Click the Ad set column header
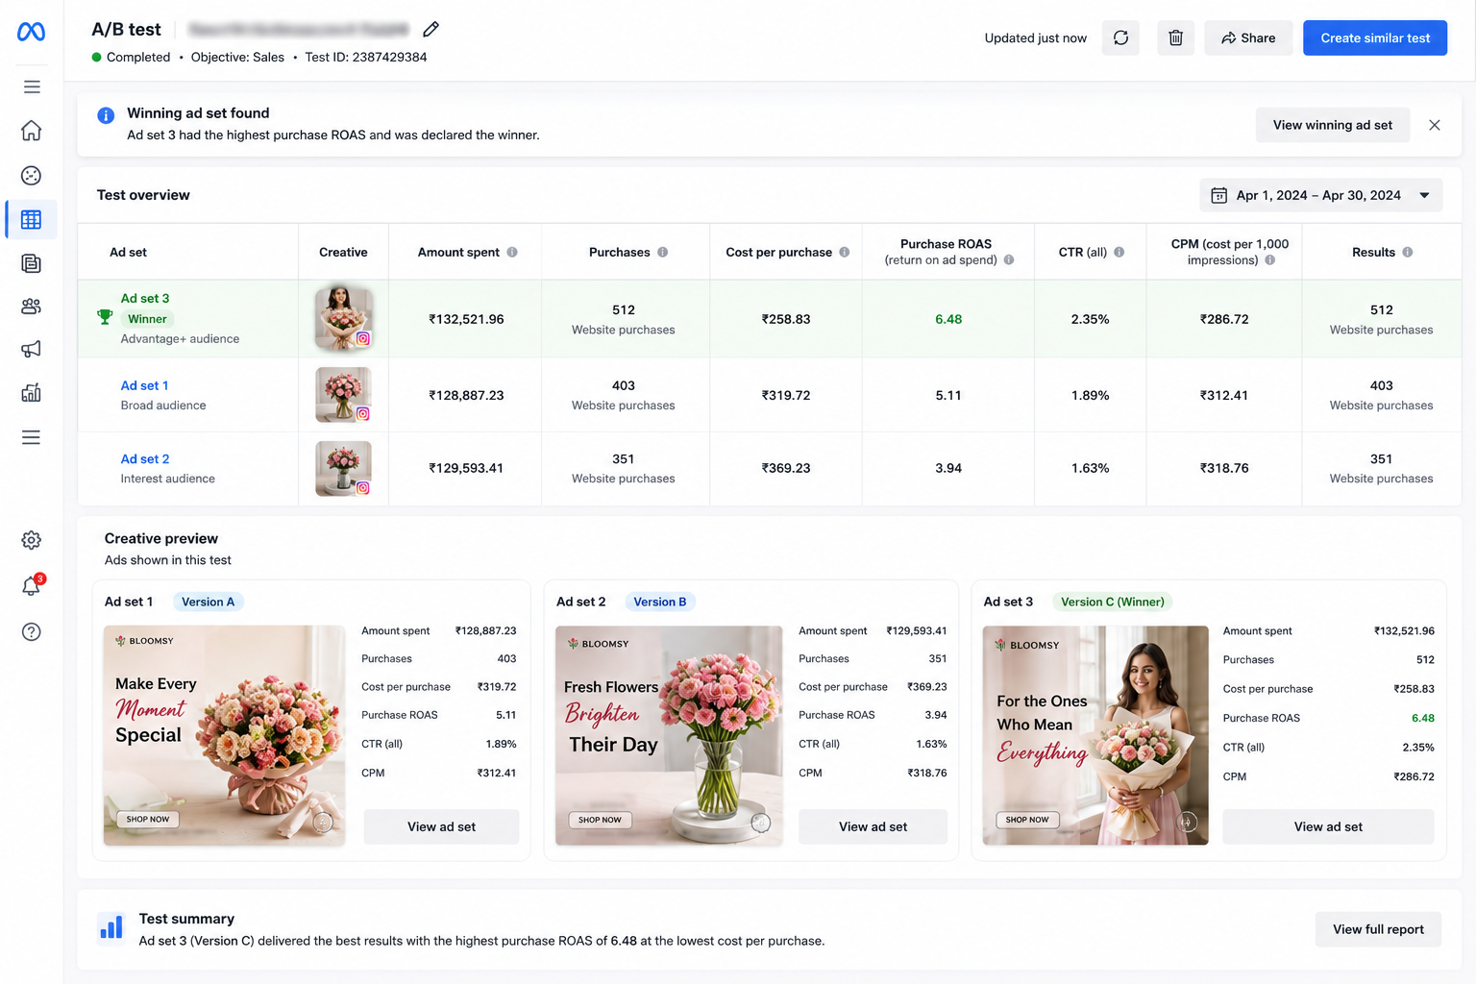 (x=128, y=252)
